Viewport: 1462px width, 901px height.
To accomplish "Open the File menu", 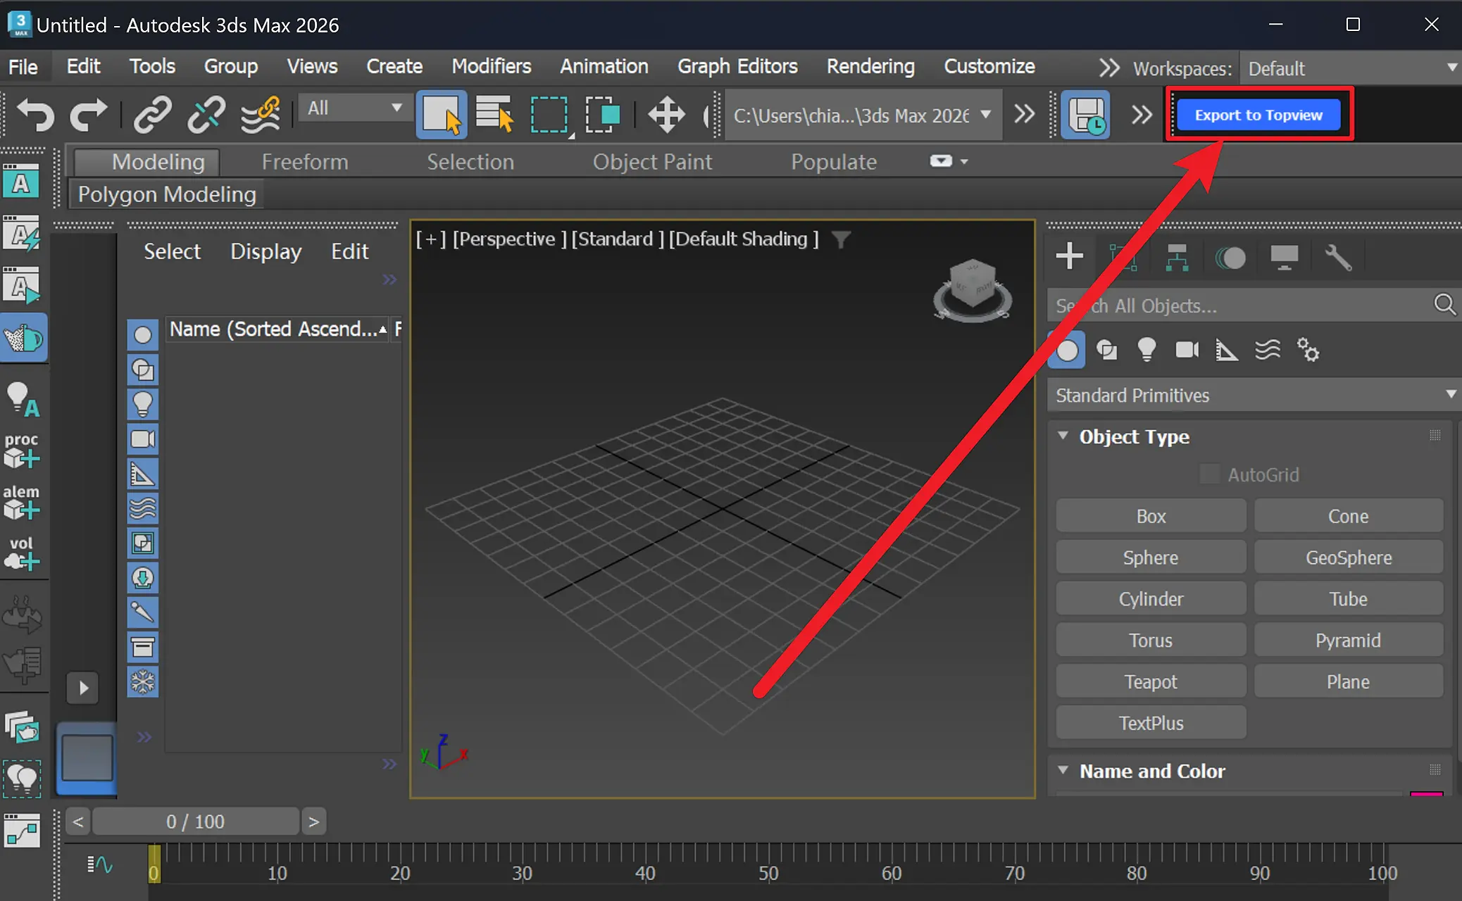I will 23,67.
